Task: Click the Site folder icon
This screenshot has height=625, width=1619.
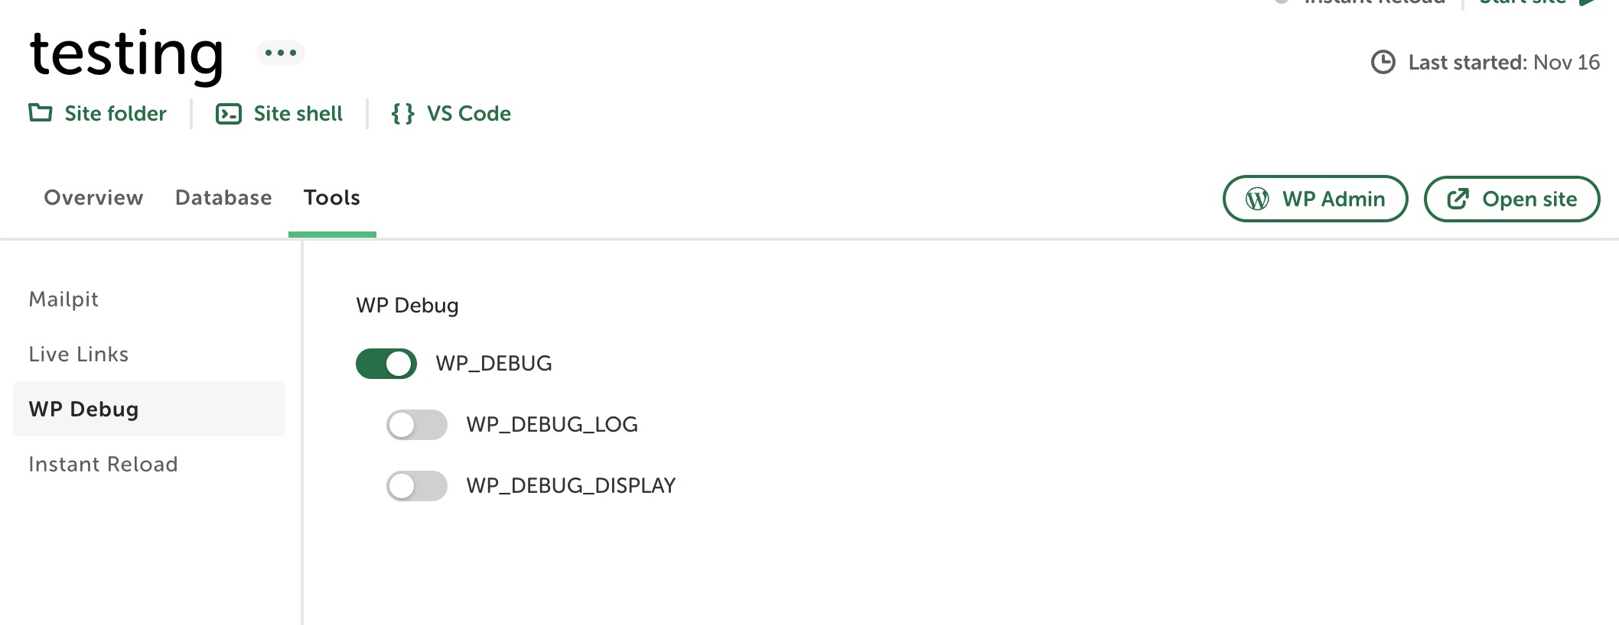Action: 41,113
